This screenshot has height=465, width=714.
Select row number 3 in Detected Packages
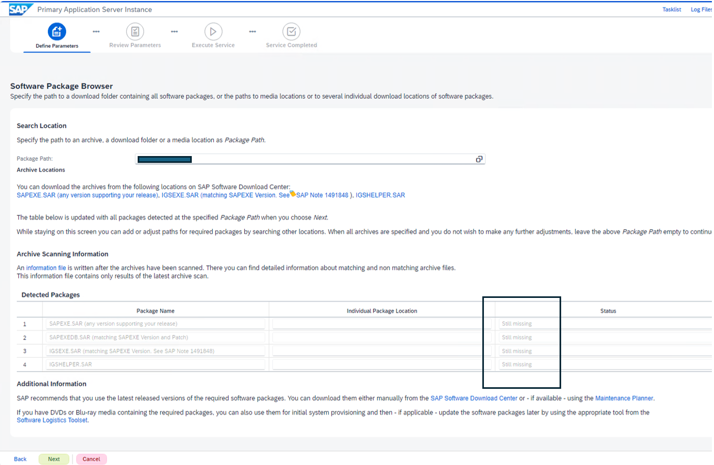click(25, 351)
